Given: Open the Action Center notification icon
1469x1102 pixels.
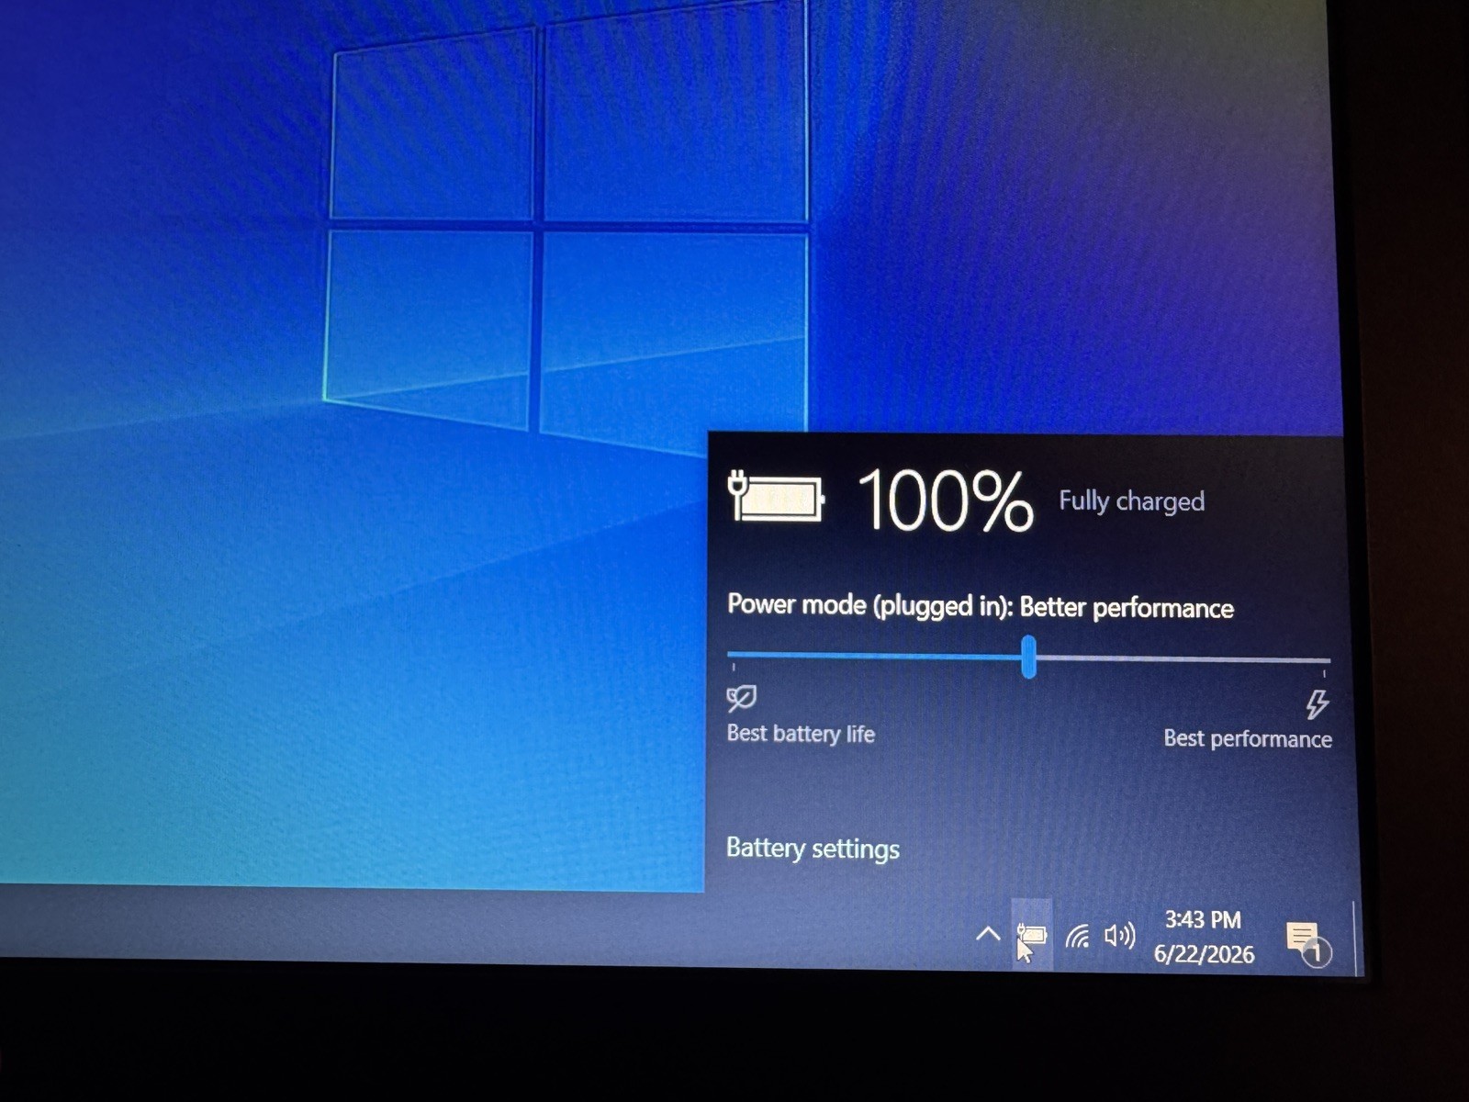Looking at the screenshot, I should 1306,943.
